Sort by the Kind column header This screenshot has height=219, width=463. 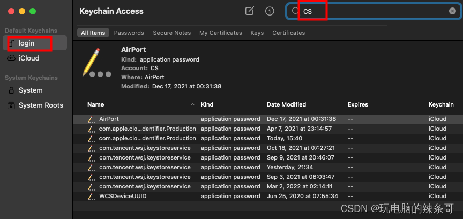coord(207,104)
